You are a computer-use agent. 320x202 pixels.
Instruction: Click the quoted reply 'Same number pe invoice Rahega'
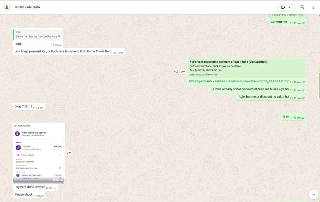[38, 34]
